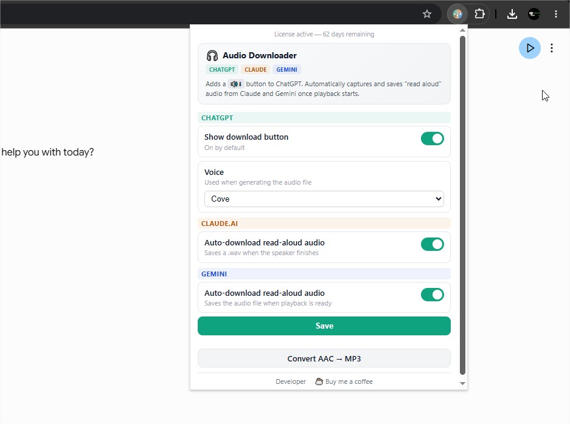Screen dimensions: 570x424
Task: Click the CLAUDE tag badge
Action: (x=255, y=70)
